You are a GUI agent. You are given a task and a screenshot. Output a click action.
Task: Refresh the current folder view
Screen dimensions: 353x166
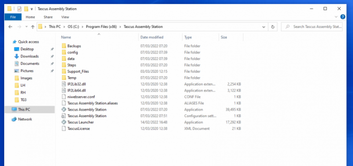pos(273,27)
